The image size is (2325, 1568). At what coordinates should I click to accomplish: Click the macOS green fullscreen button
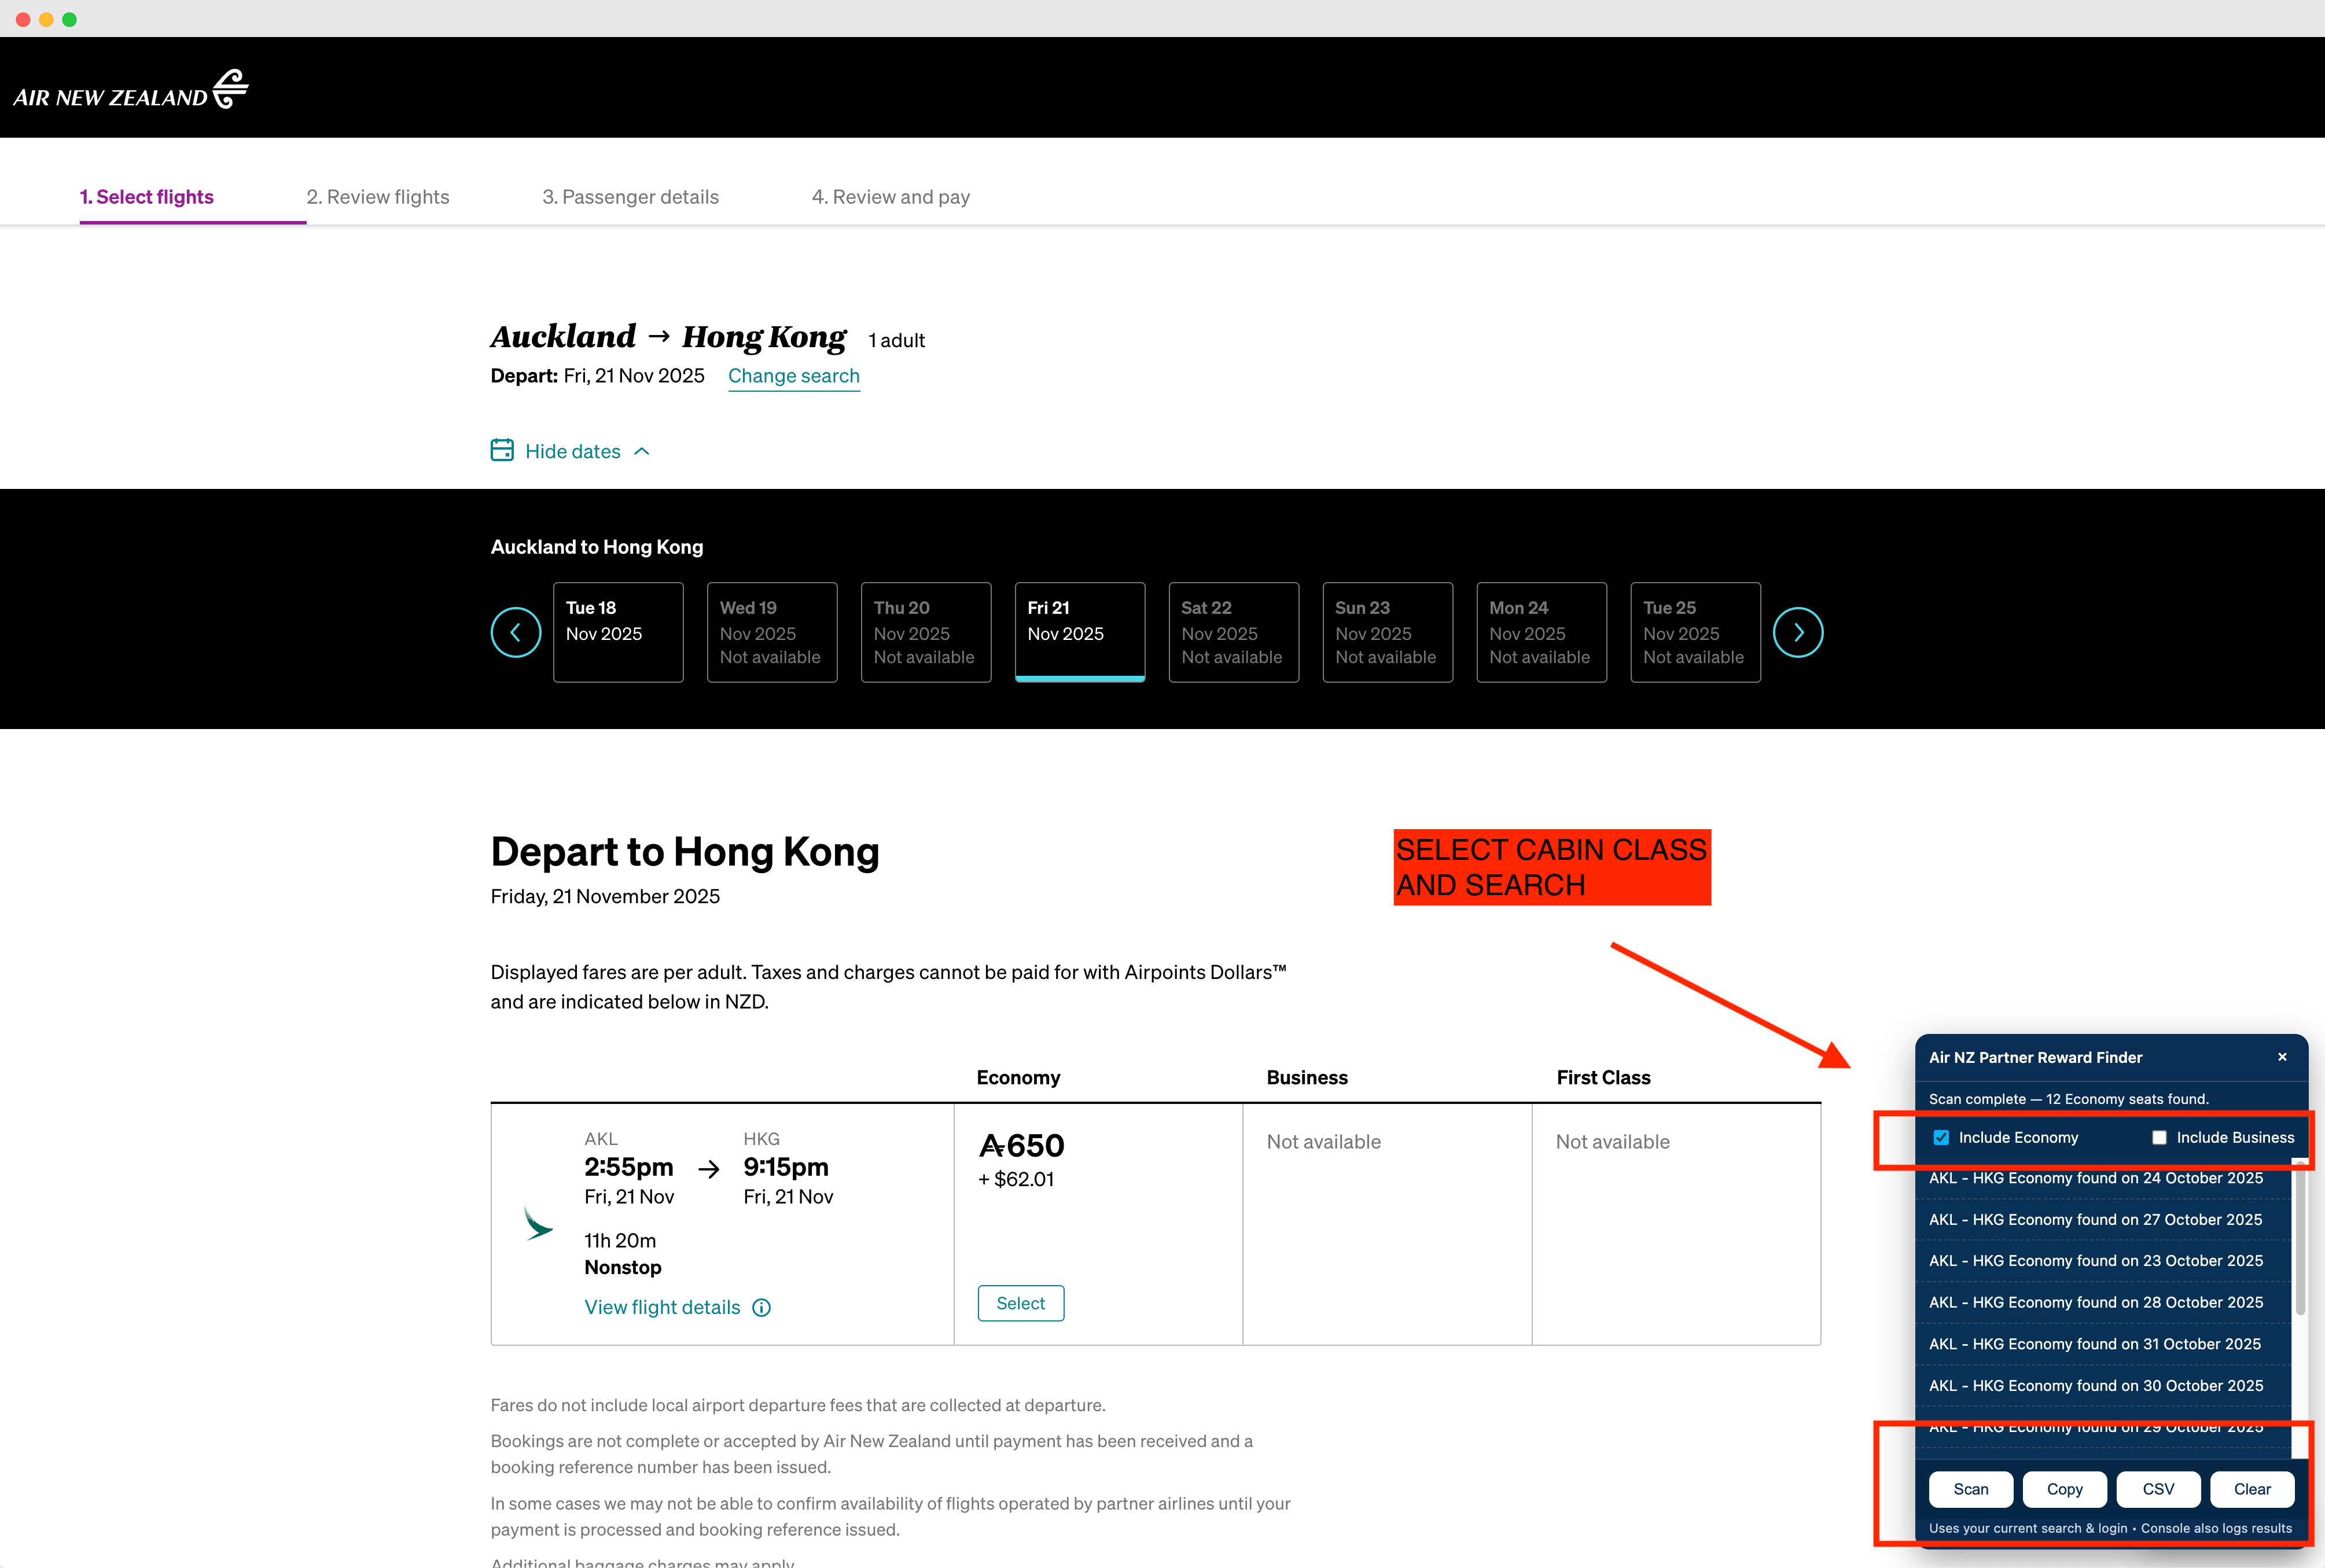click(69, 19)
